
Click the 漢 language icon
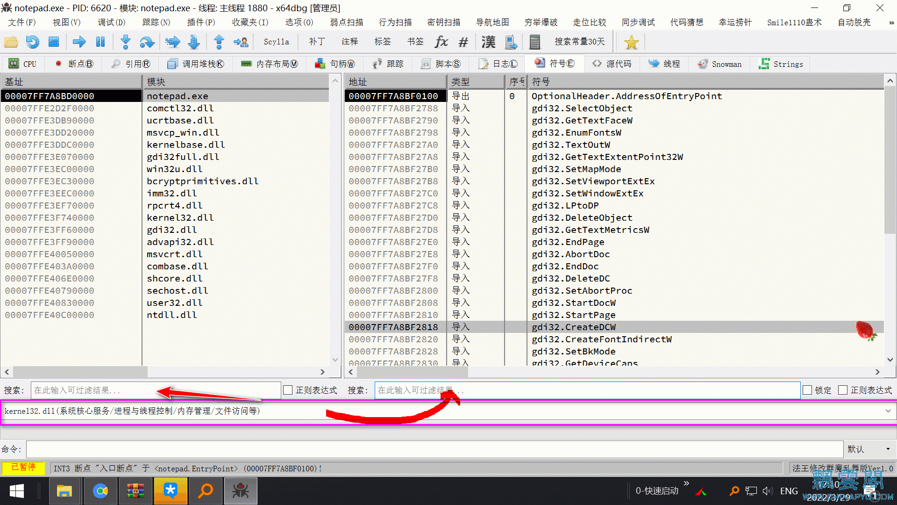[x=489, y=42]
